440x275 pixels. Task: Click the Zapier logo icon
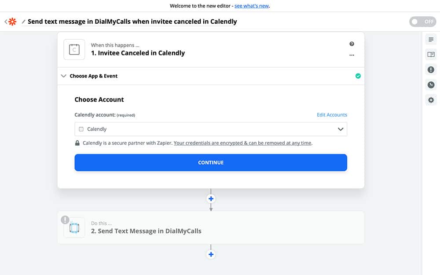[x=12, y=22]
